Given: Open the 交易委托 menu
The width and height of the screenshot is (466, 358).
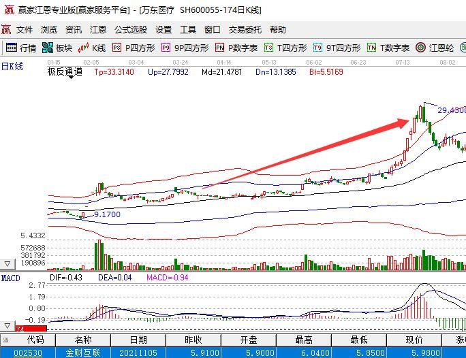Looking at the screenshot, I should (x=245, y=30).
